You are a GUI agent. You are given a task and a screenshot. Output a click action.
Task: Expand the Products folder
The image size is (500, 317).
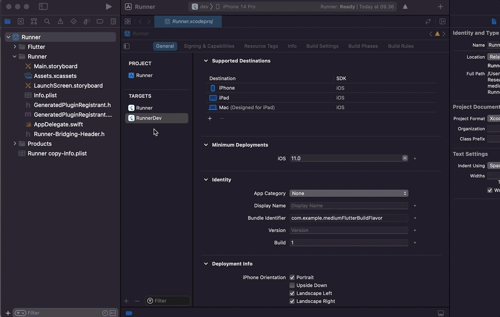point(15,144)
